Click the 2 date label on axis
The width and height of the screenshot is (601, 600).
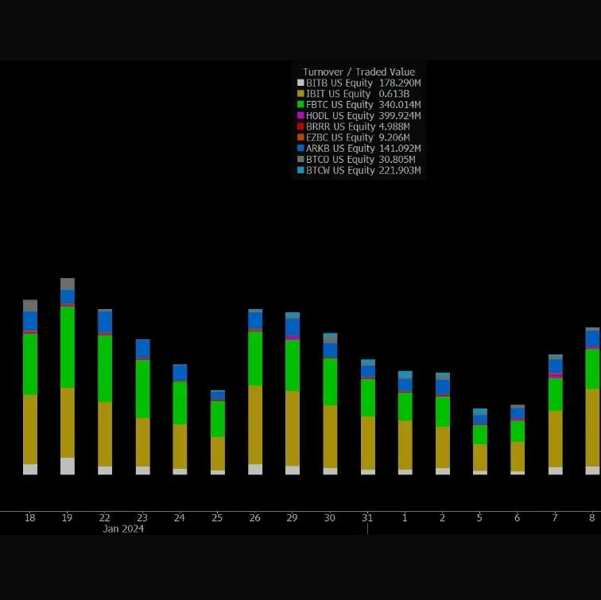(x=442, y=518)
